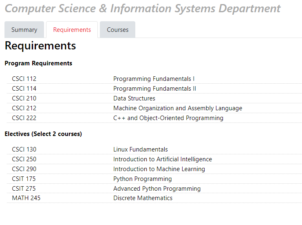302x225 pixels.
Task: Open Programming Fundamentals II course
Action: coord(154,89)
